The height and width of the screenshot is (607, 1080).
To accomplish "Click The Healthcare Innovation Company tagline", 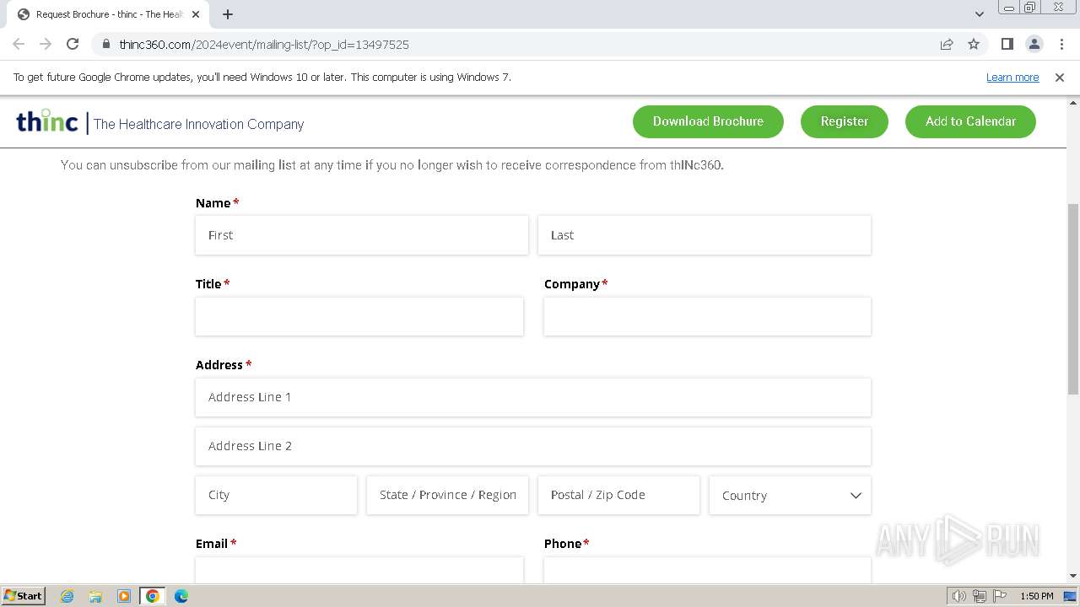I will 198,124.
